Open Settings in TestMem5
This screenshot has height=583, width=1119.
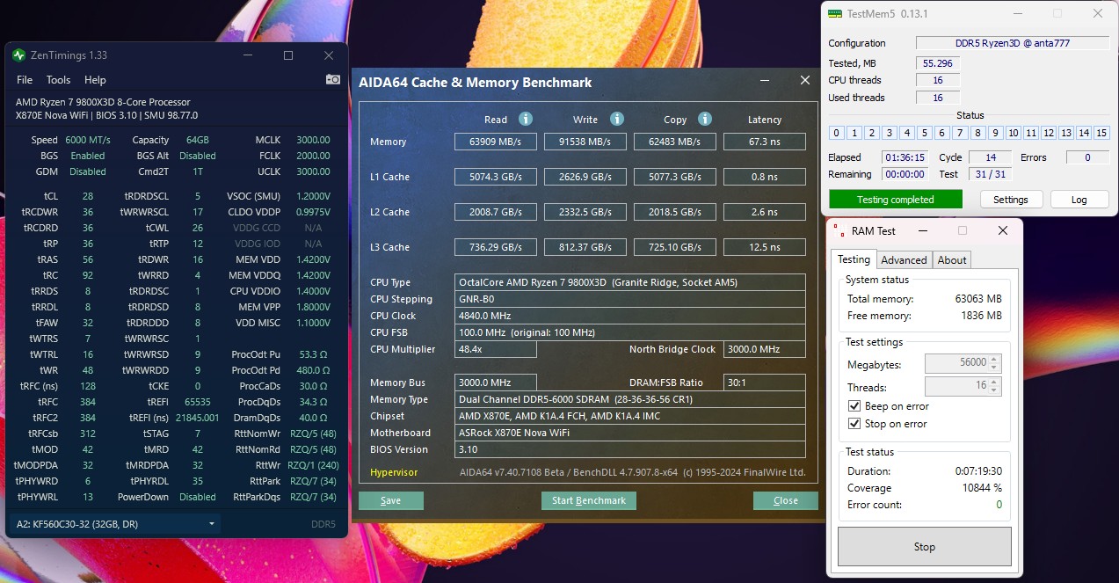(1011, 199)
